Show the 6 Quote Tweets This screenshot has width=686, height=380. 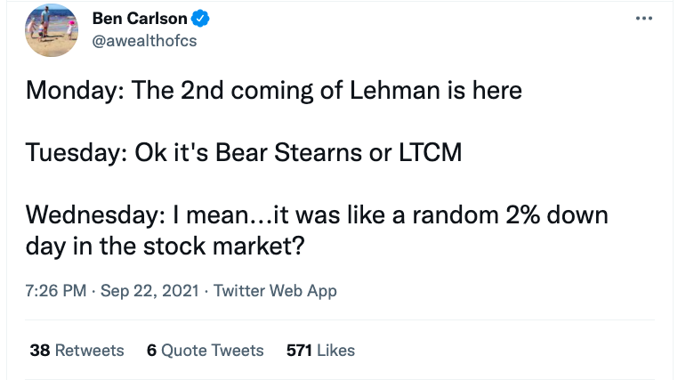(x=206, y=351)
